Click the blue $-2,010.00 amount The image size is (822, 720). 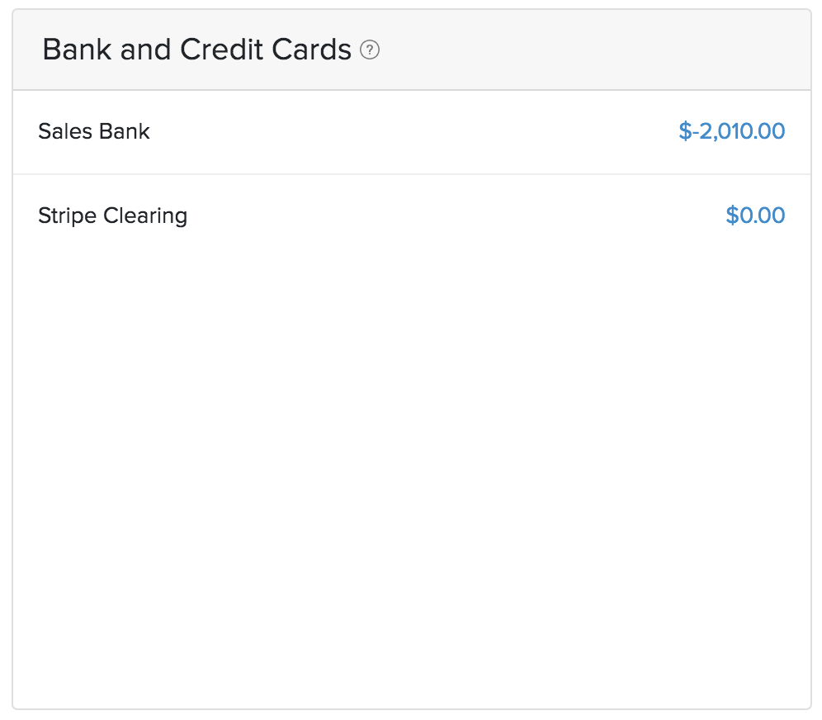[x=731, y=131]
